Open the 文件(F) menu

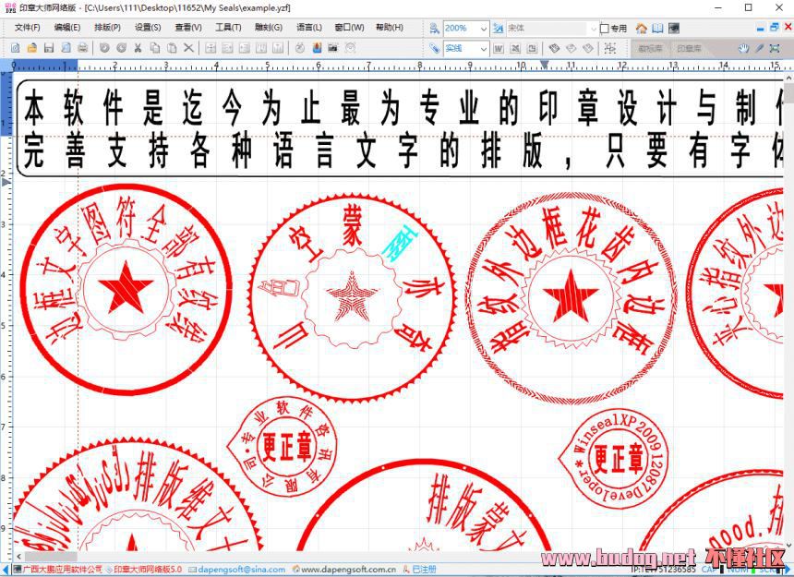pyautogui.click(x=28, y=28)
